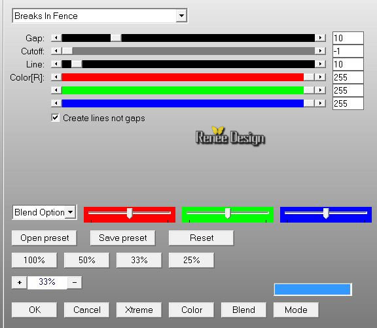Click the Gap slider left arrow
377x328 pixels.
pos(56,38)
